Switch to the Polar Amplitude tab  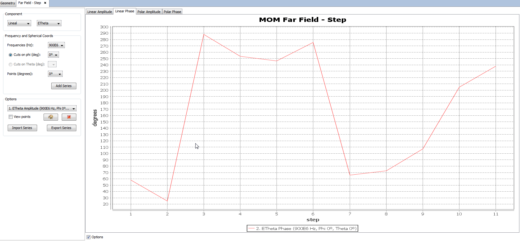[x=149, y=12]
